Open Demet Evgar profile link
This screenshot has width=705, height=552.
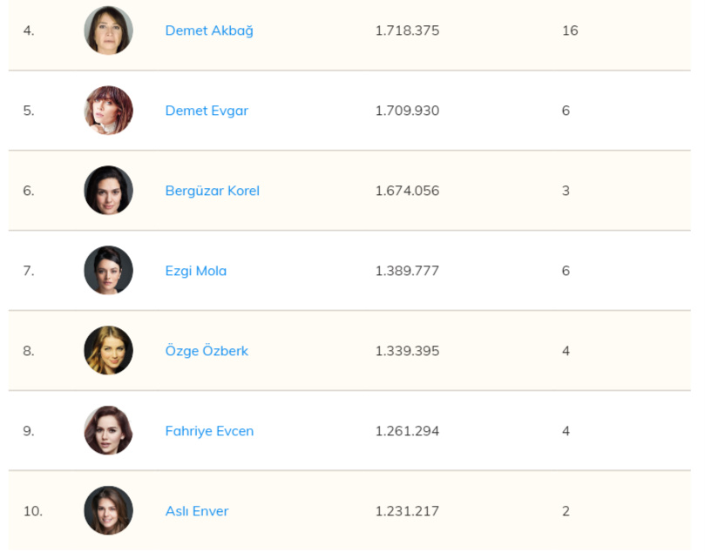[207, 111]
